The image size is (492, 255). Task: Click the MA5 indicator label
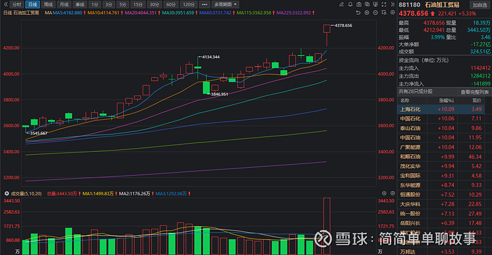click(x=68, y=13)
